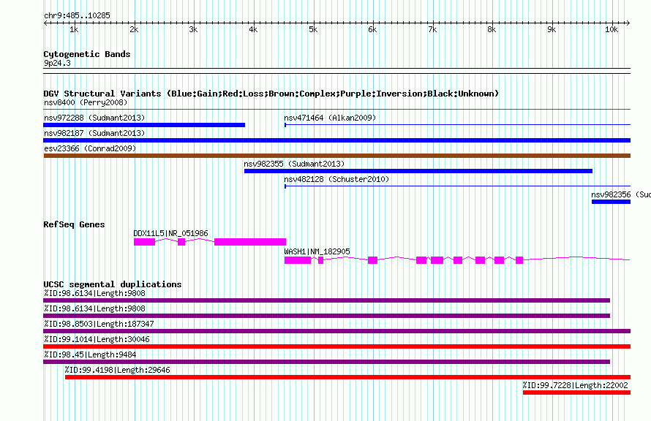
Task: Click the 2k mark on the ruler
Action: [x=134, y=29]
